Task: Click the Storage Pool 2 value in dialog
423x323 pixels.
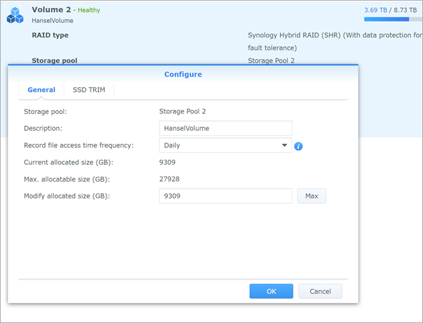Action: (182, 111)
